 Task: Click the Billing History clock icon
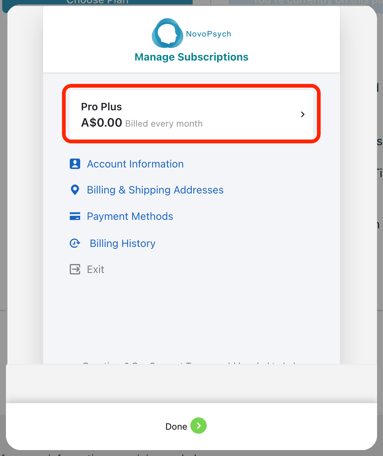75,243
